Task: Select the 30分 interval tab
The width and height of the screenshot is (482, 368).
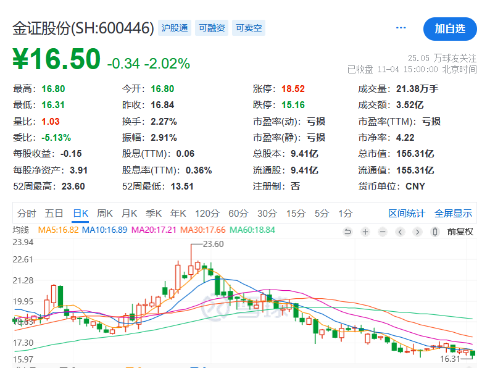Action: [267, 214]
